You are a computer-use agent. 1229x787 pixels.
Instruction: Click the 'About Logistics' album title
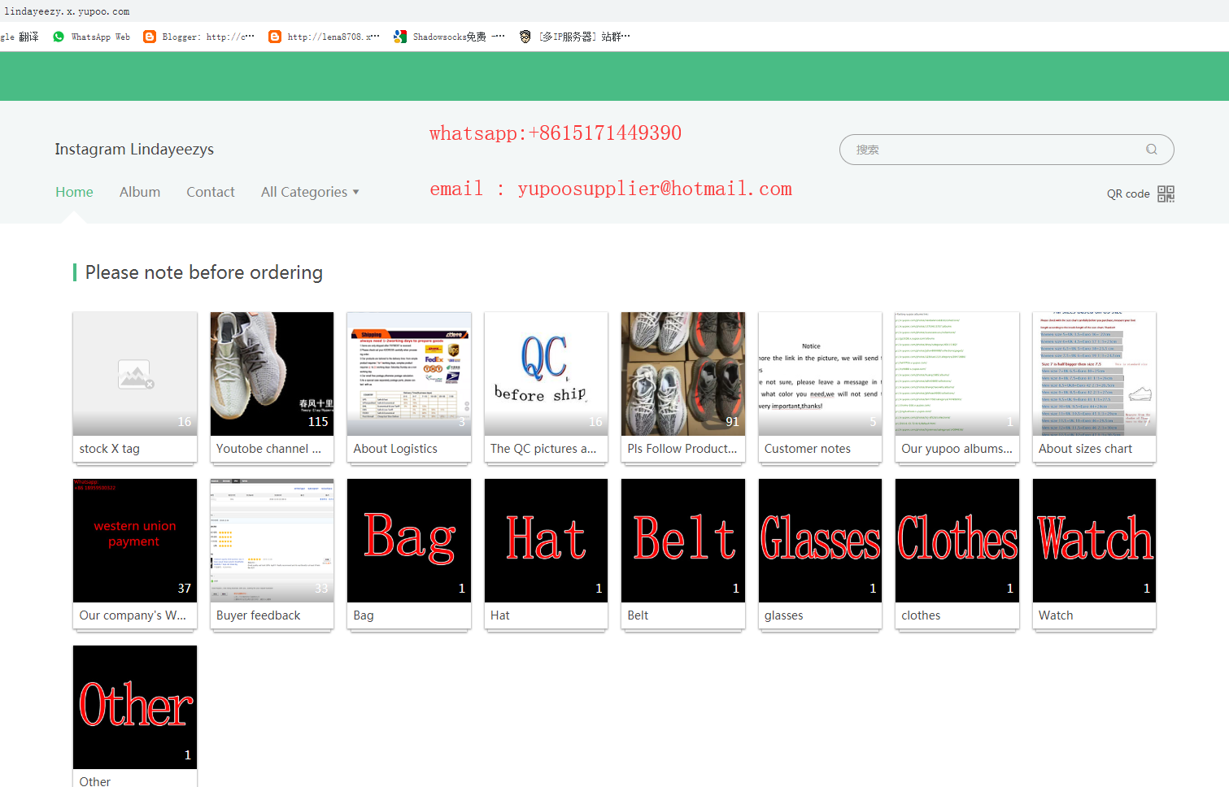click(x=395, y=449)
